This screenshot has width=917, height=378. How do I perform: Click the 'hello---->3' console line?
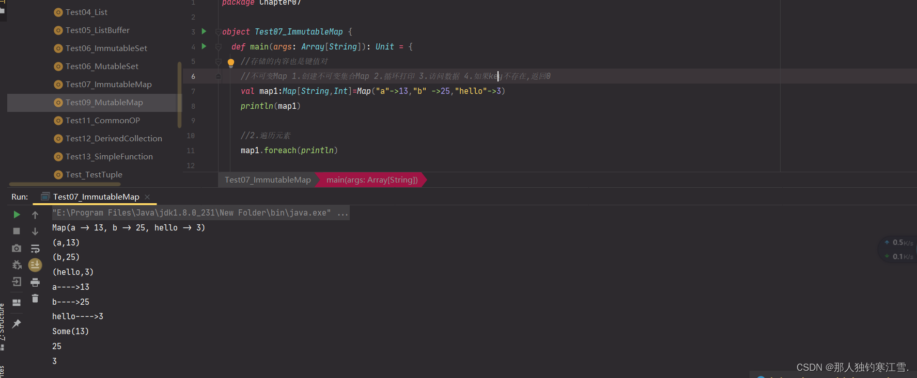pos(77,316)
